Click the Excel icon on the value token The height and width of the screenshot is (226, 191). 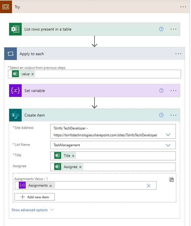pos(15,74)
